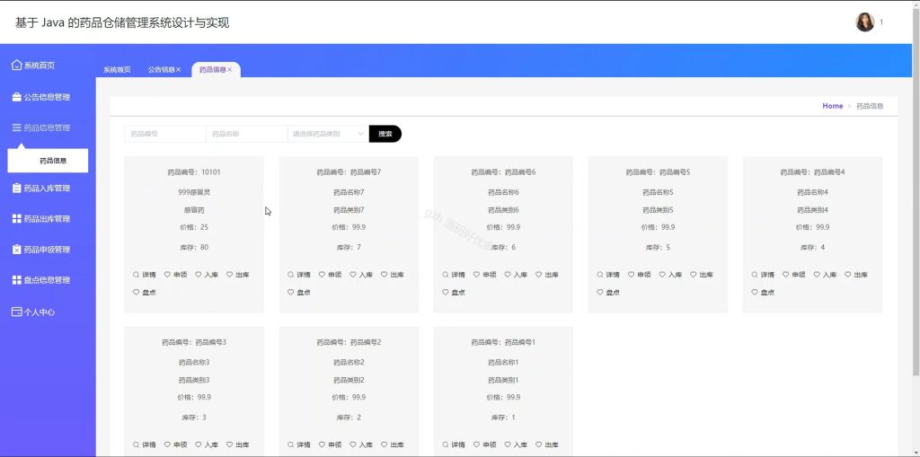Viewport: 920px width, 457px height.
Task: View 详情 for 药品编号4
Action: pos(763,275)
